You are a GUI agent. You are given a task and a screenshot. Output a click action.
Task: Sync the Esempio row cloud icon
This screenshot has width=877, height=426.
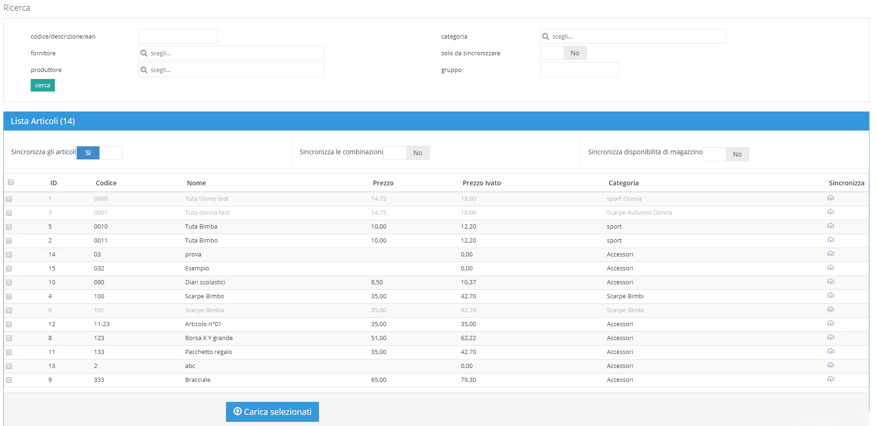coord(830,268)
